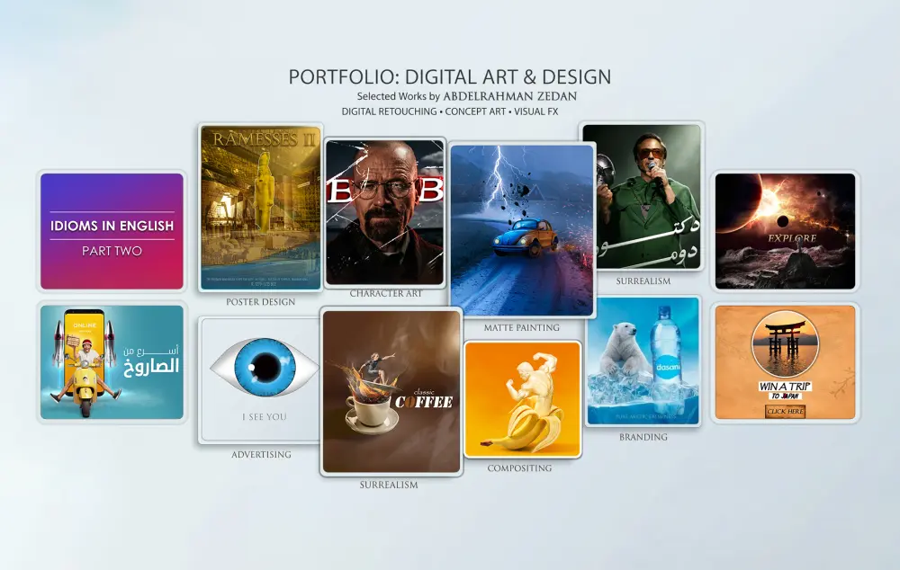Click the Matte Painting caption
This screenshot has width=900, height=570.
point(521,327)
